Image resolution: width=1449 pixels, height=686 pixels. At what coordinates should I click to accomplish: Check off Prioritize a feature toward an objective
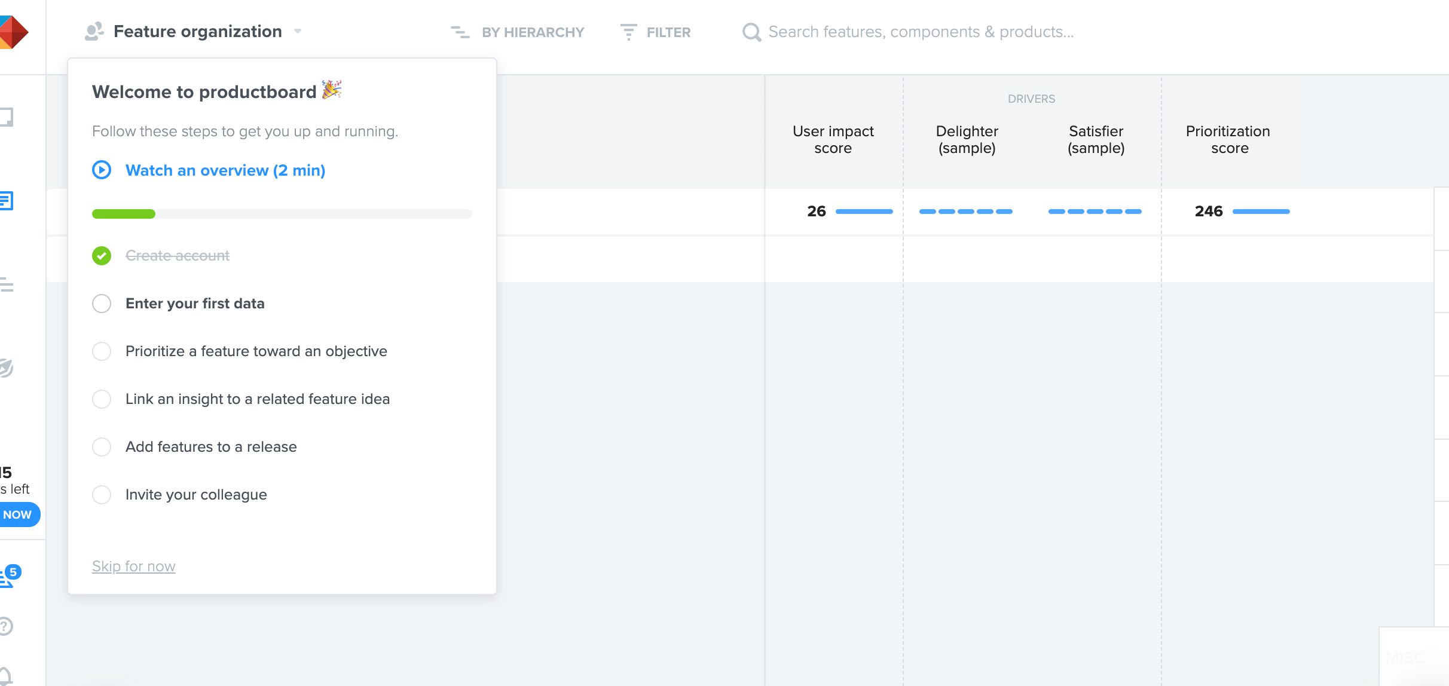pos(102,351)
